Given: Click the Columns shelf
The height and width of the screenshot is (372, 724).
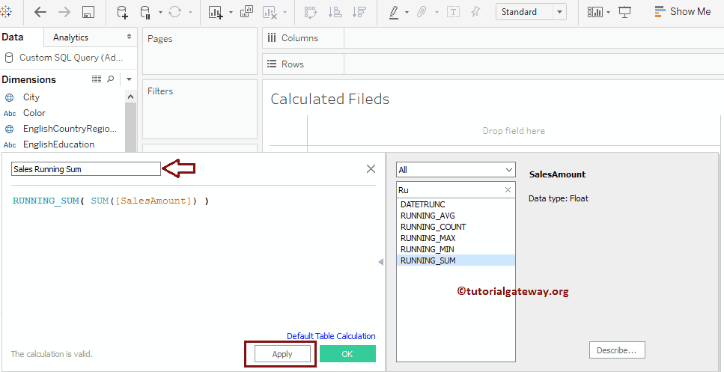Looking at the screenshot, I should click(x=492, y=38).
